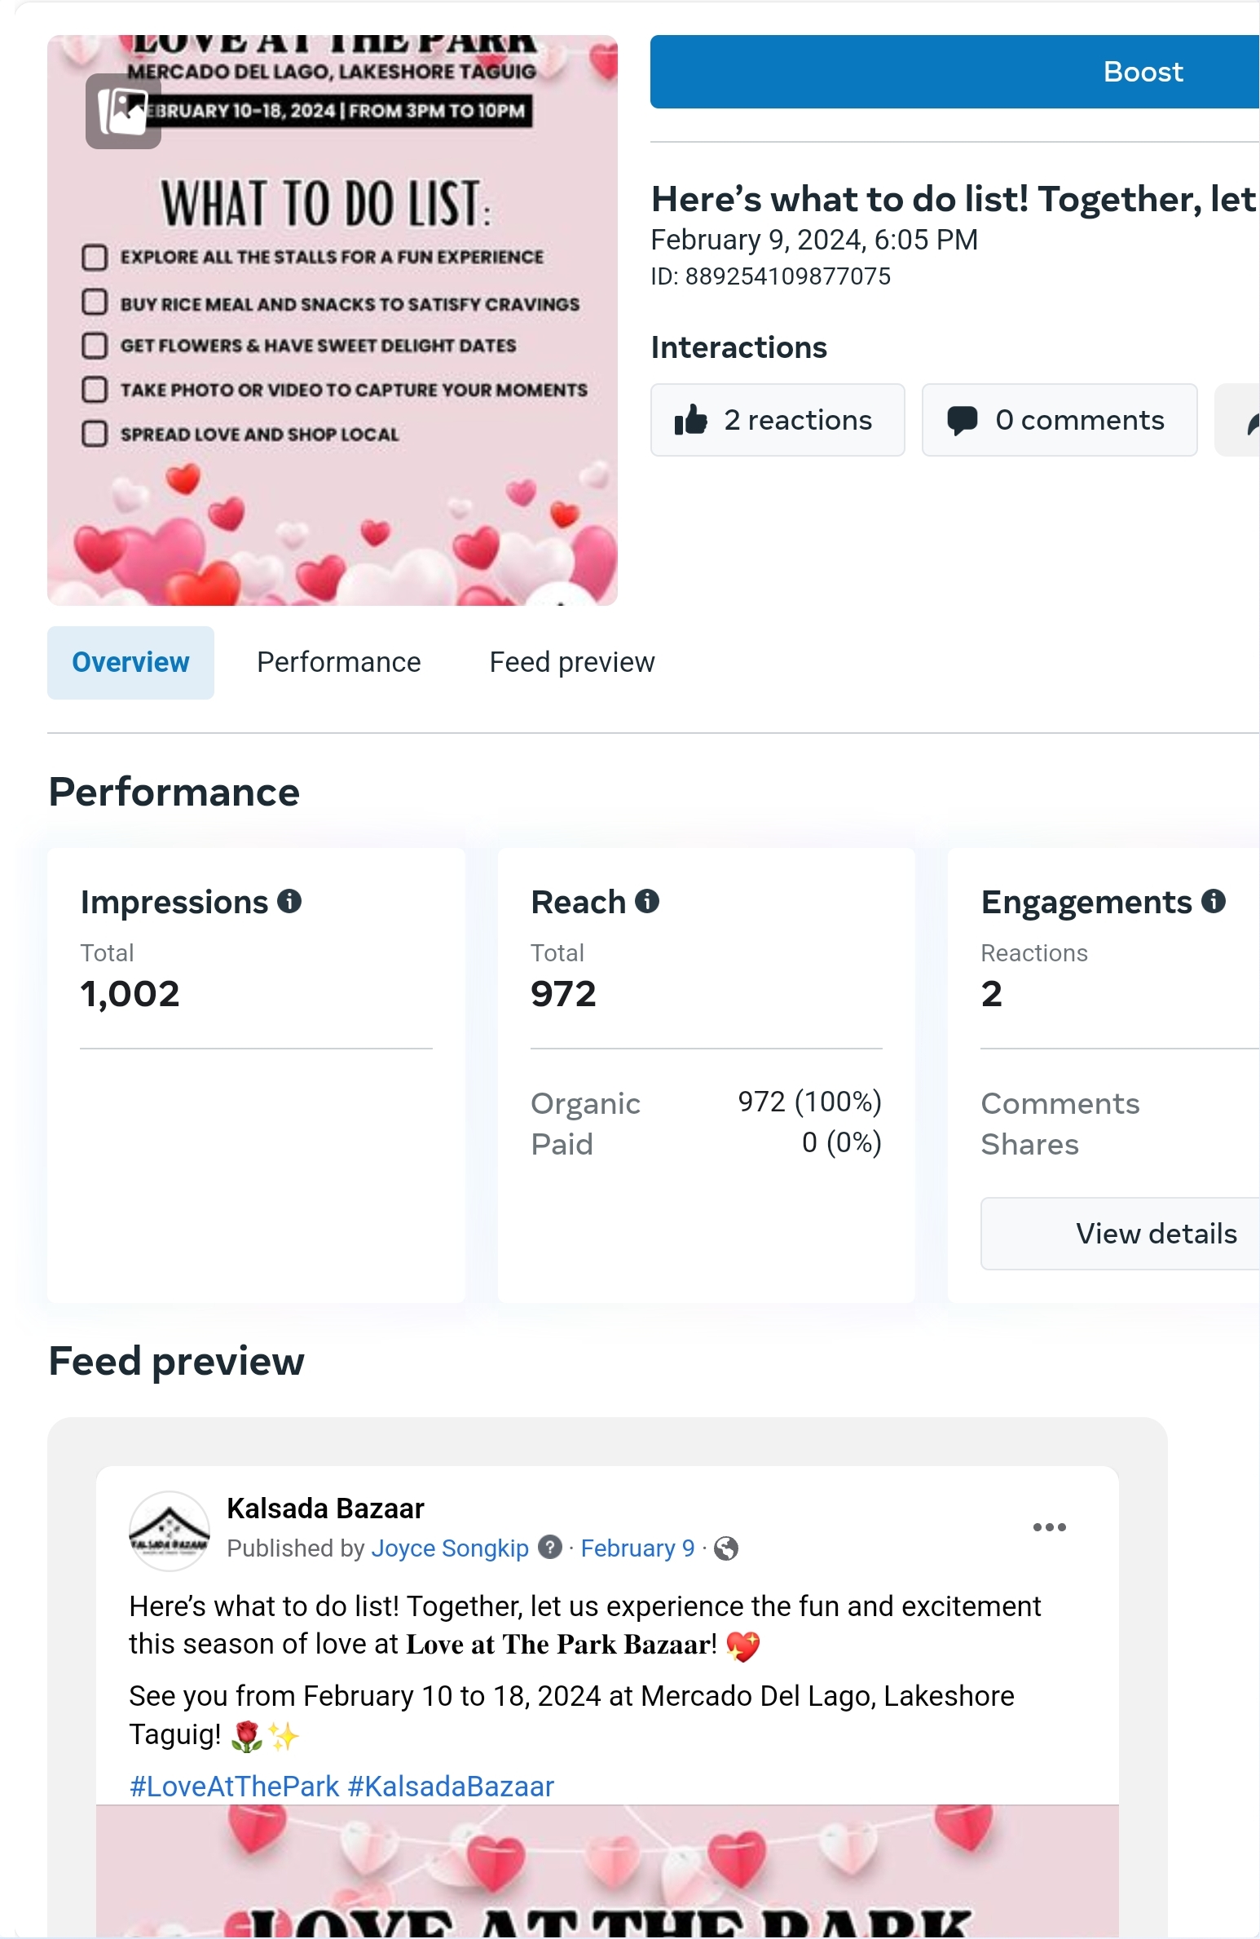Click the thumbs-up reactions icon
Screen dimensions: 1260x1939
coord(690,420)
